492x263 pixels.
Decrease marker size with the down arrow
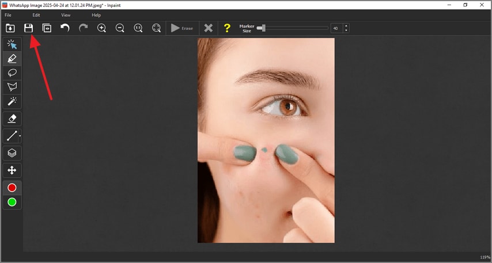click(346, 31)
